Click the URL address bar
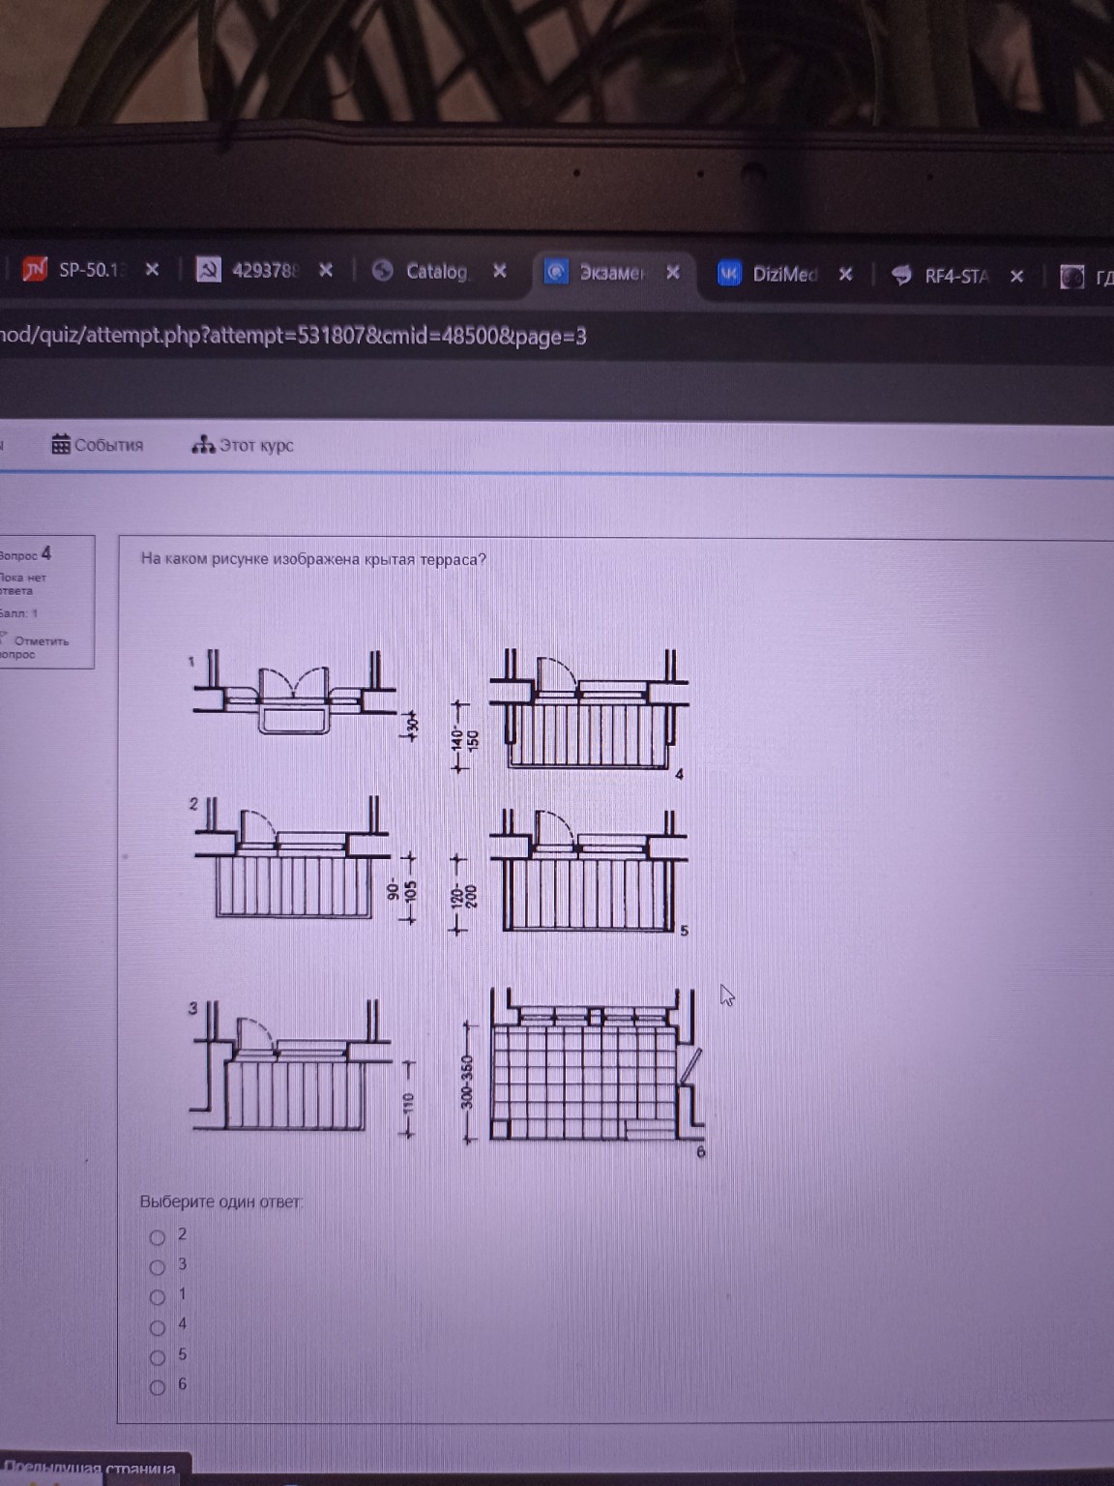This screenshot has width=1114, height=1486. 387,337
